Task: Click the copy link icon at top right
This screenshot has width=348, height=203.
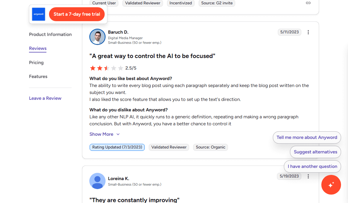Action: [308, 3]
